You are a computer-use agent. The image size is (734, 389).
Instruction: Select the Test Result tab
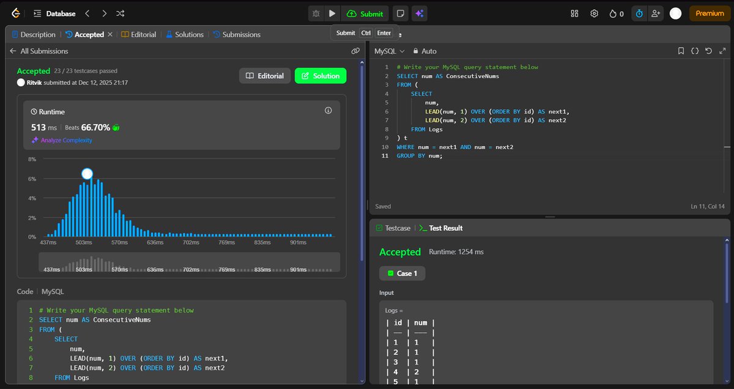coord(441,228)
